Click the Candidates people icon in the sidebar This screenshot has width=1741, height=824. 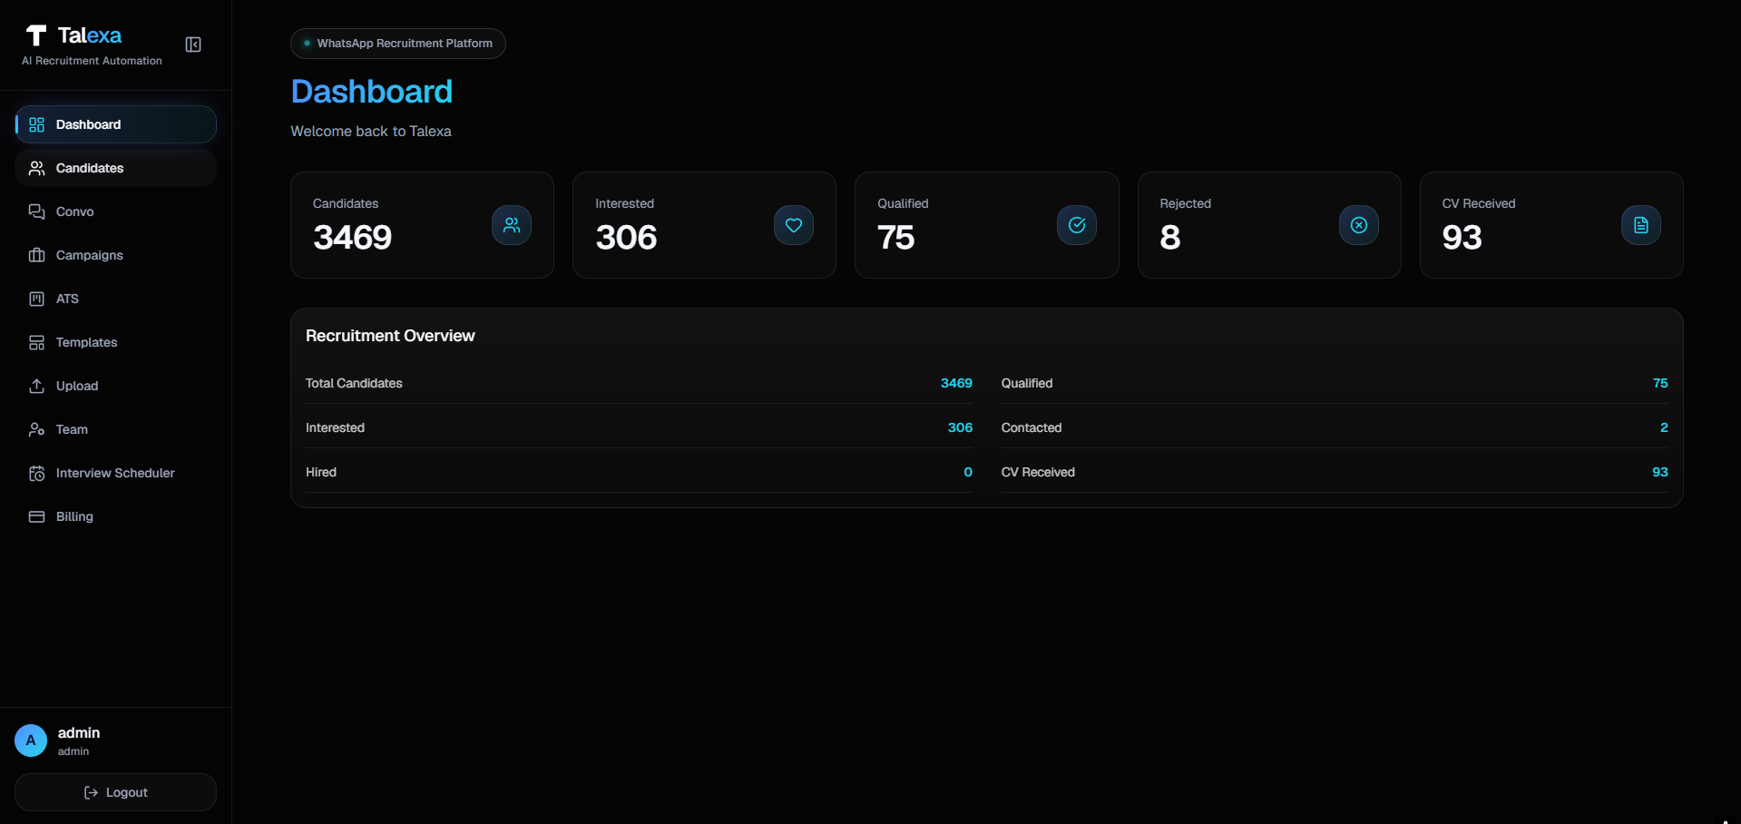point(36,168)
